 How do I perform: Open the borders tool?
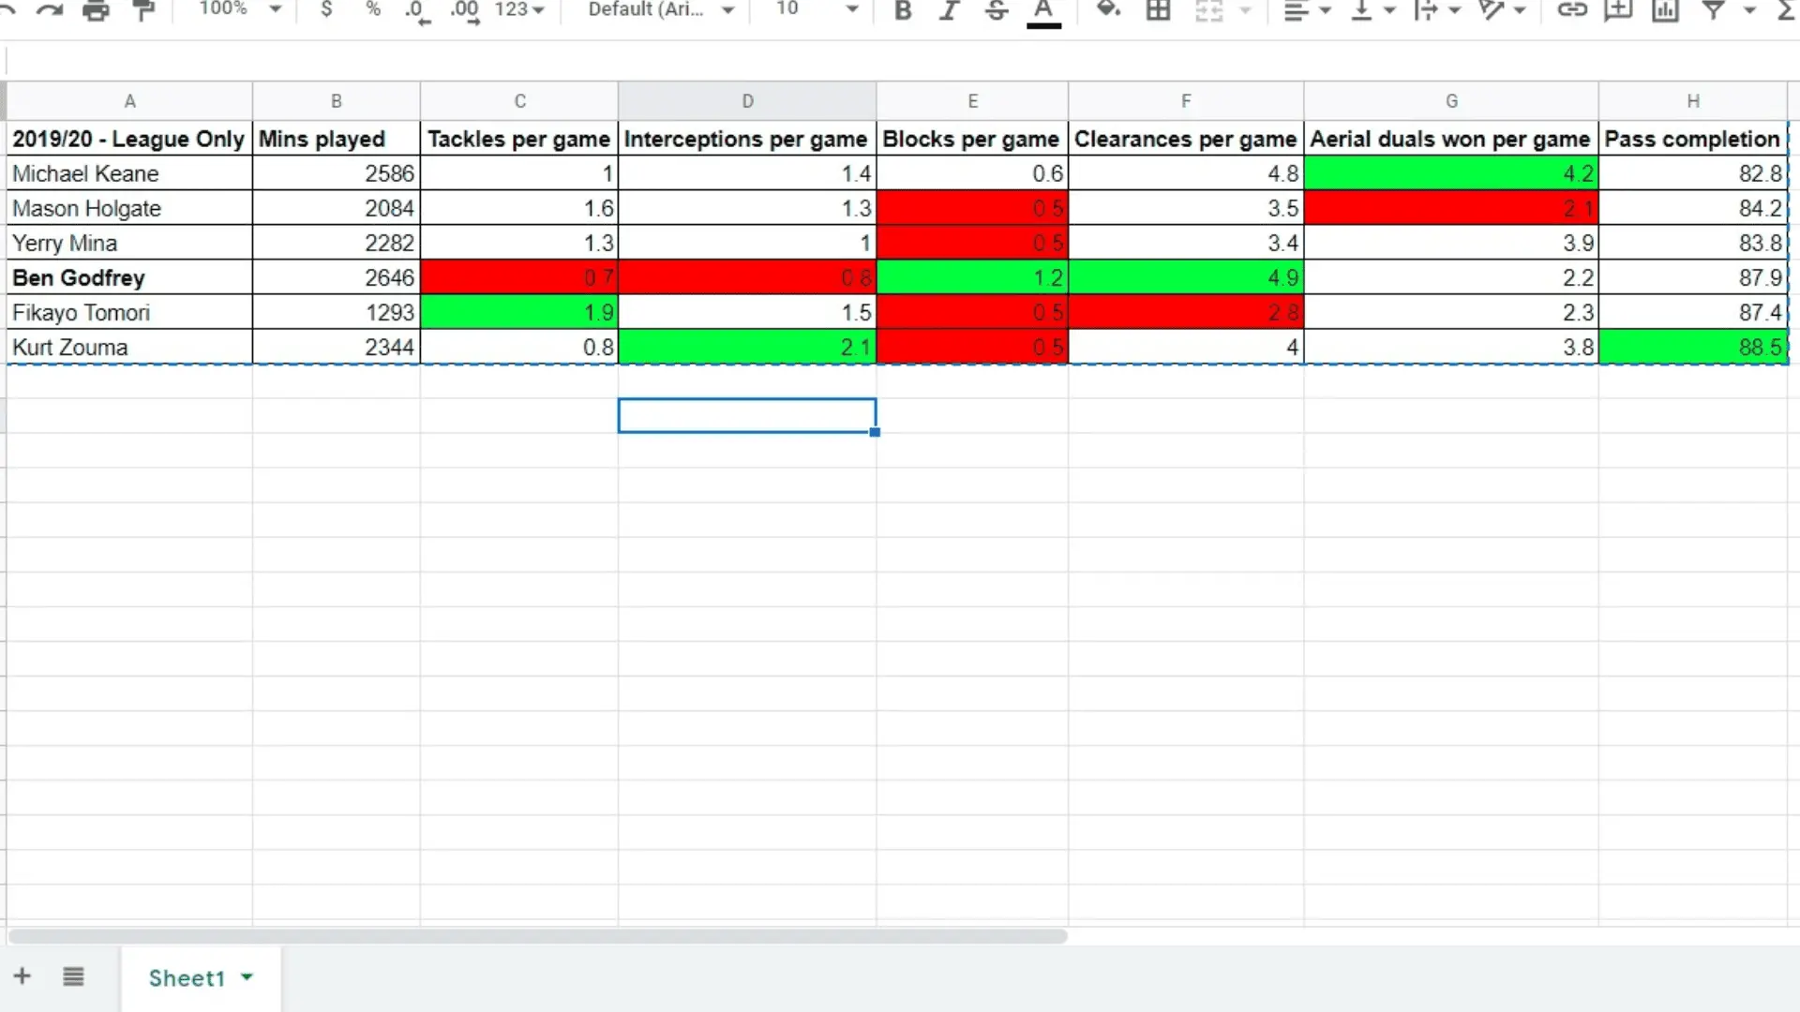(x=1159, y=10)
